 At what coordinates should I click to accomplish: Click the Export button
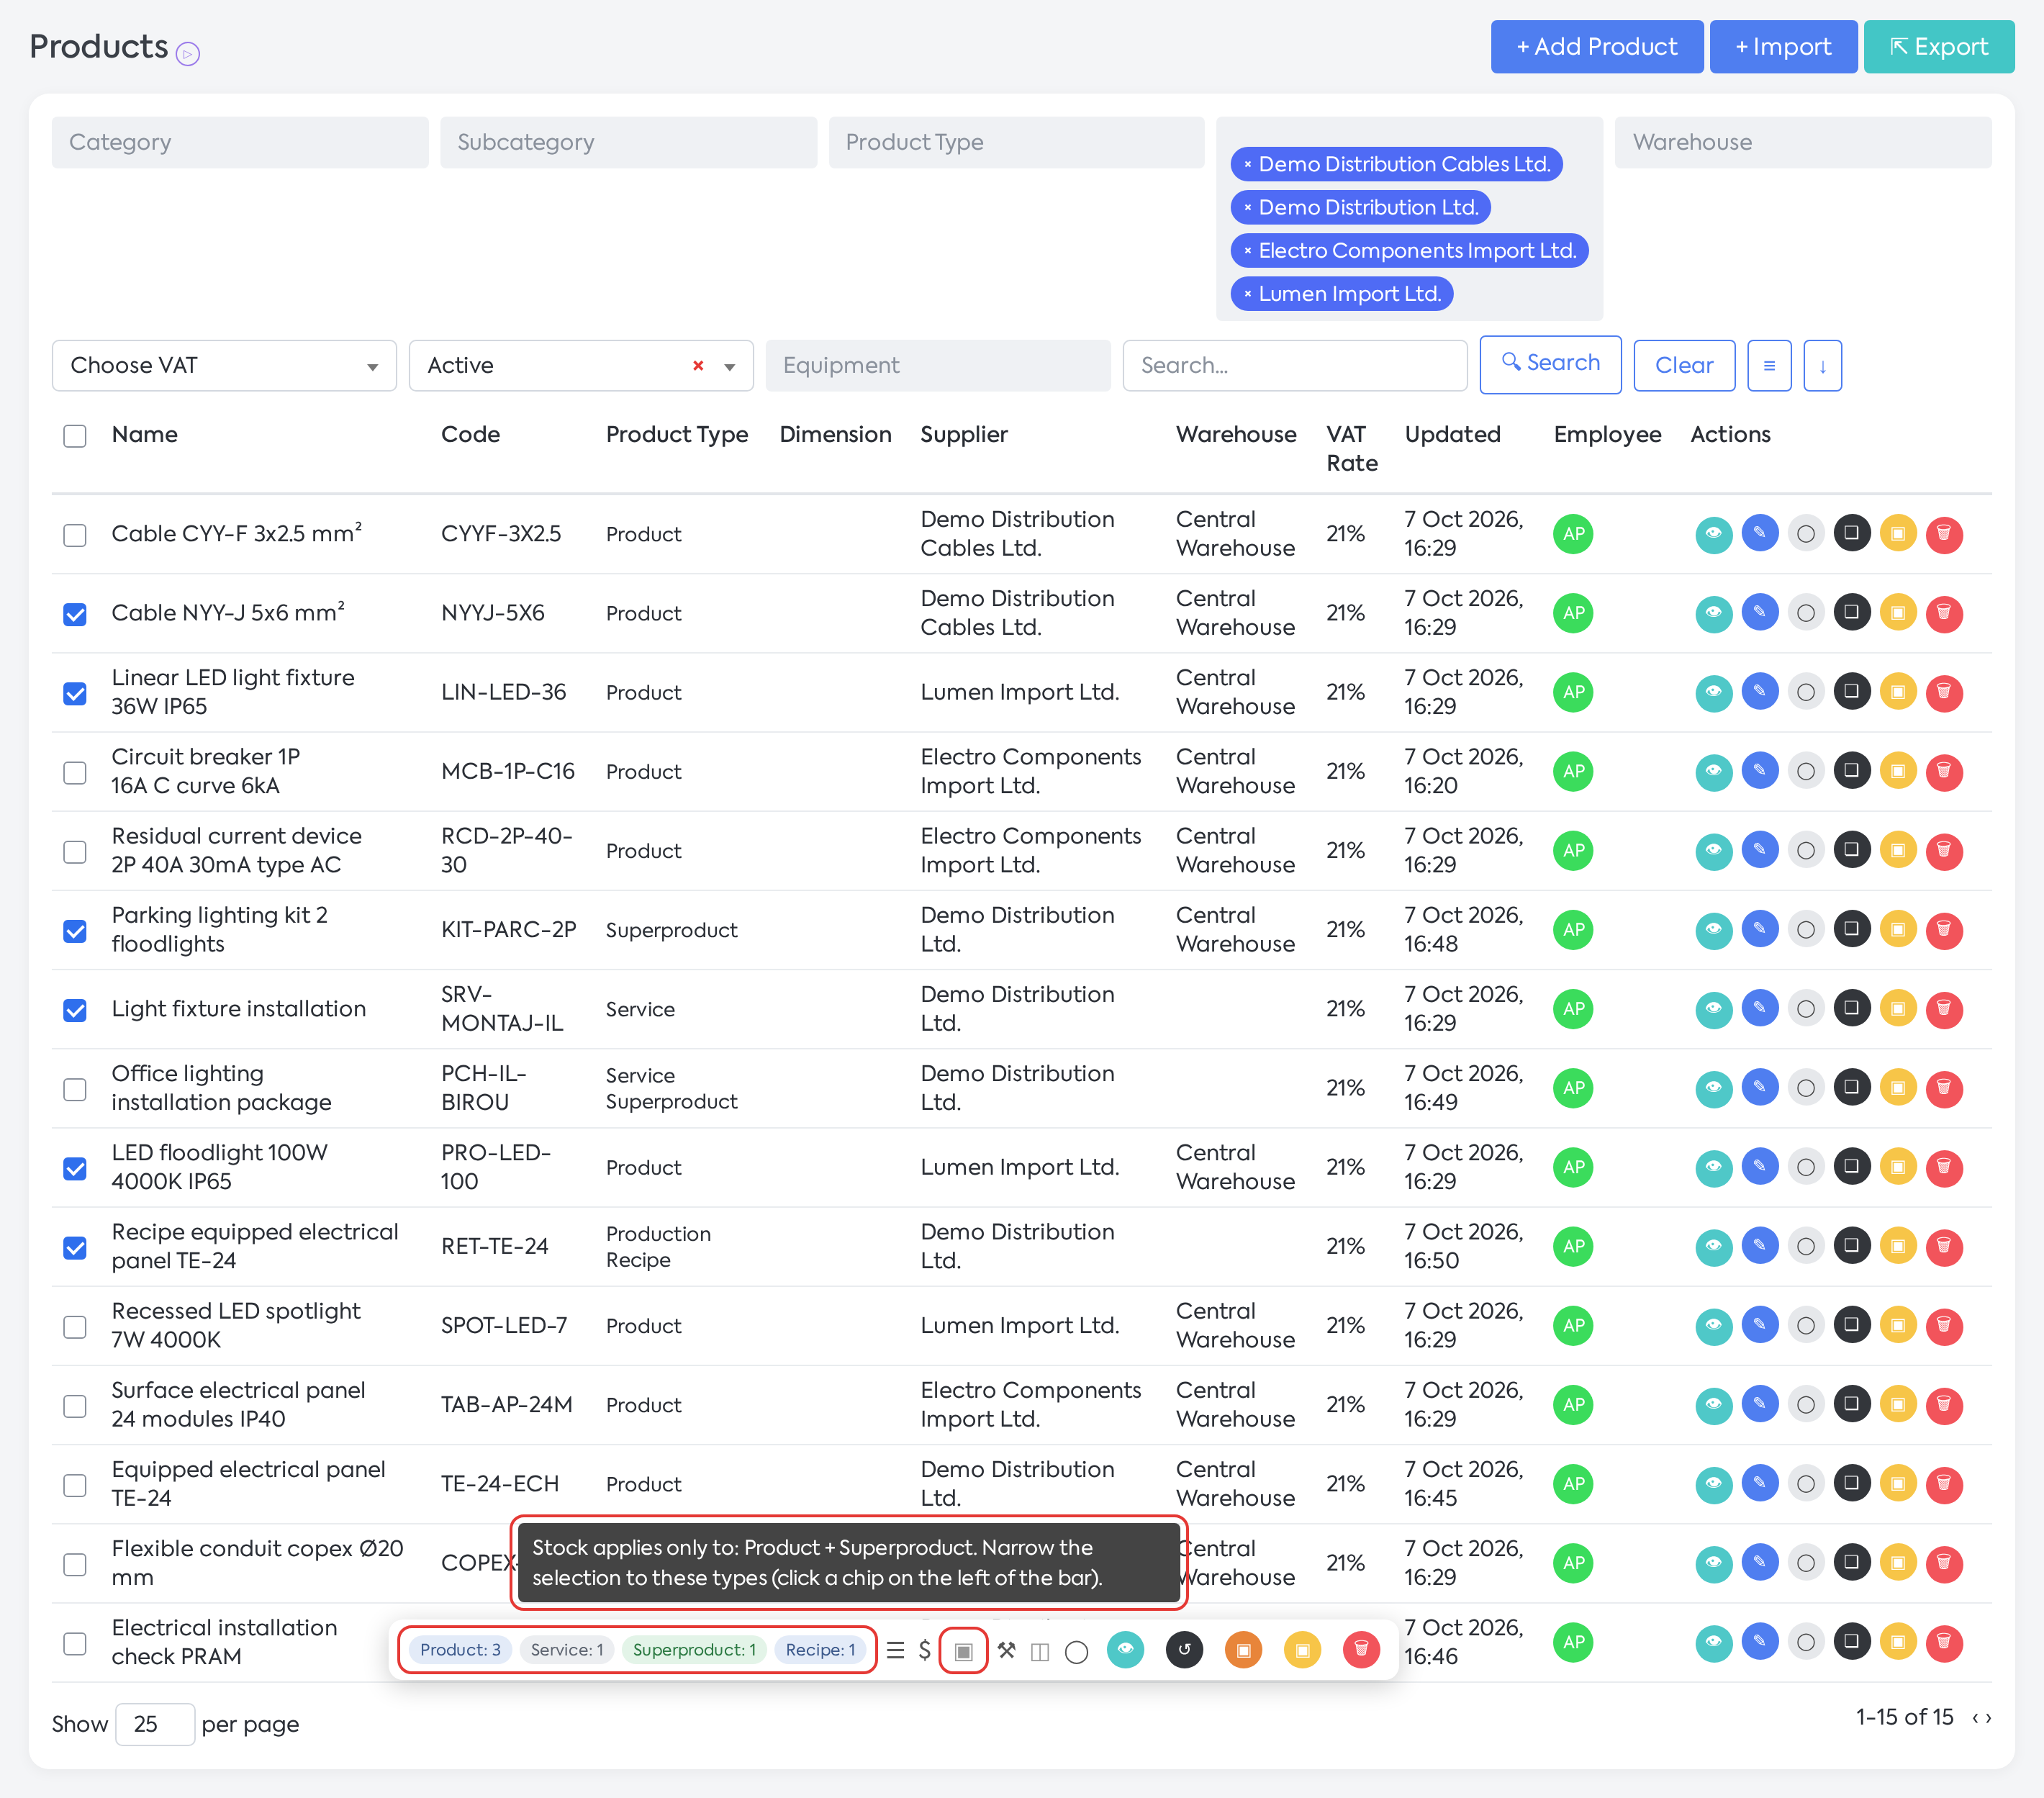point(1939,47)
